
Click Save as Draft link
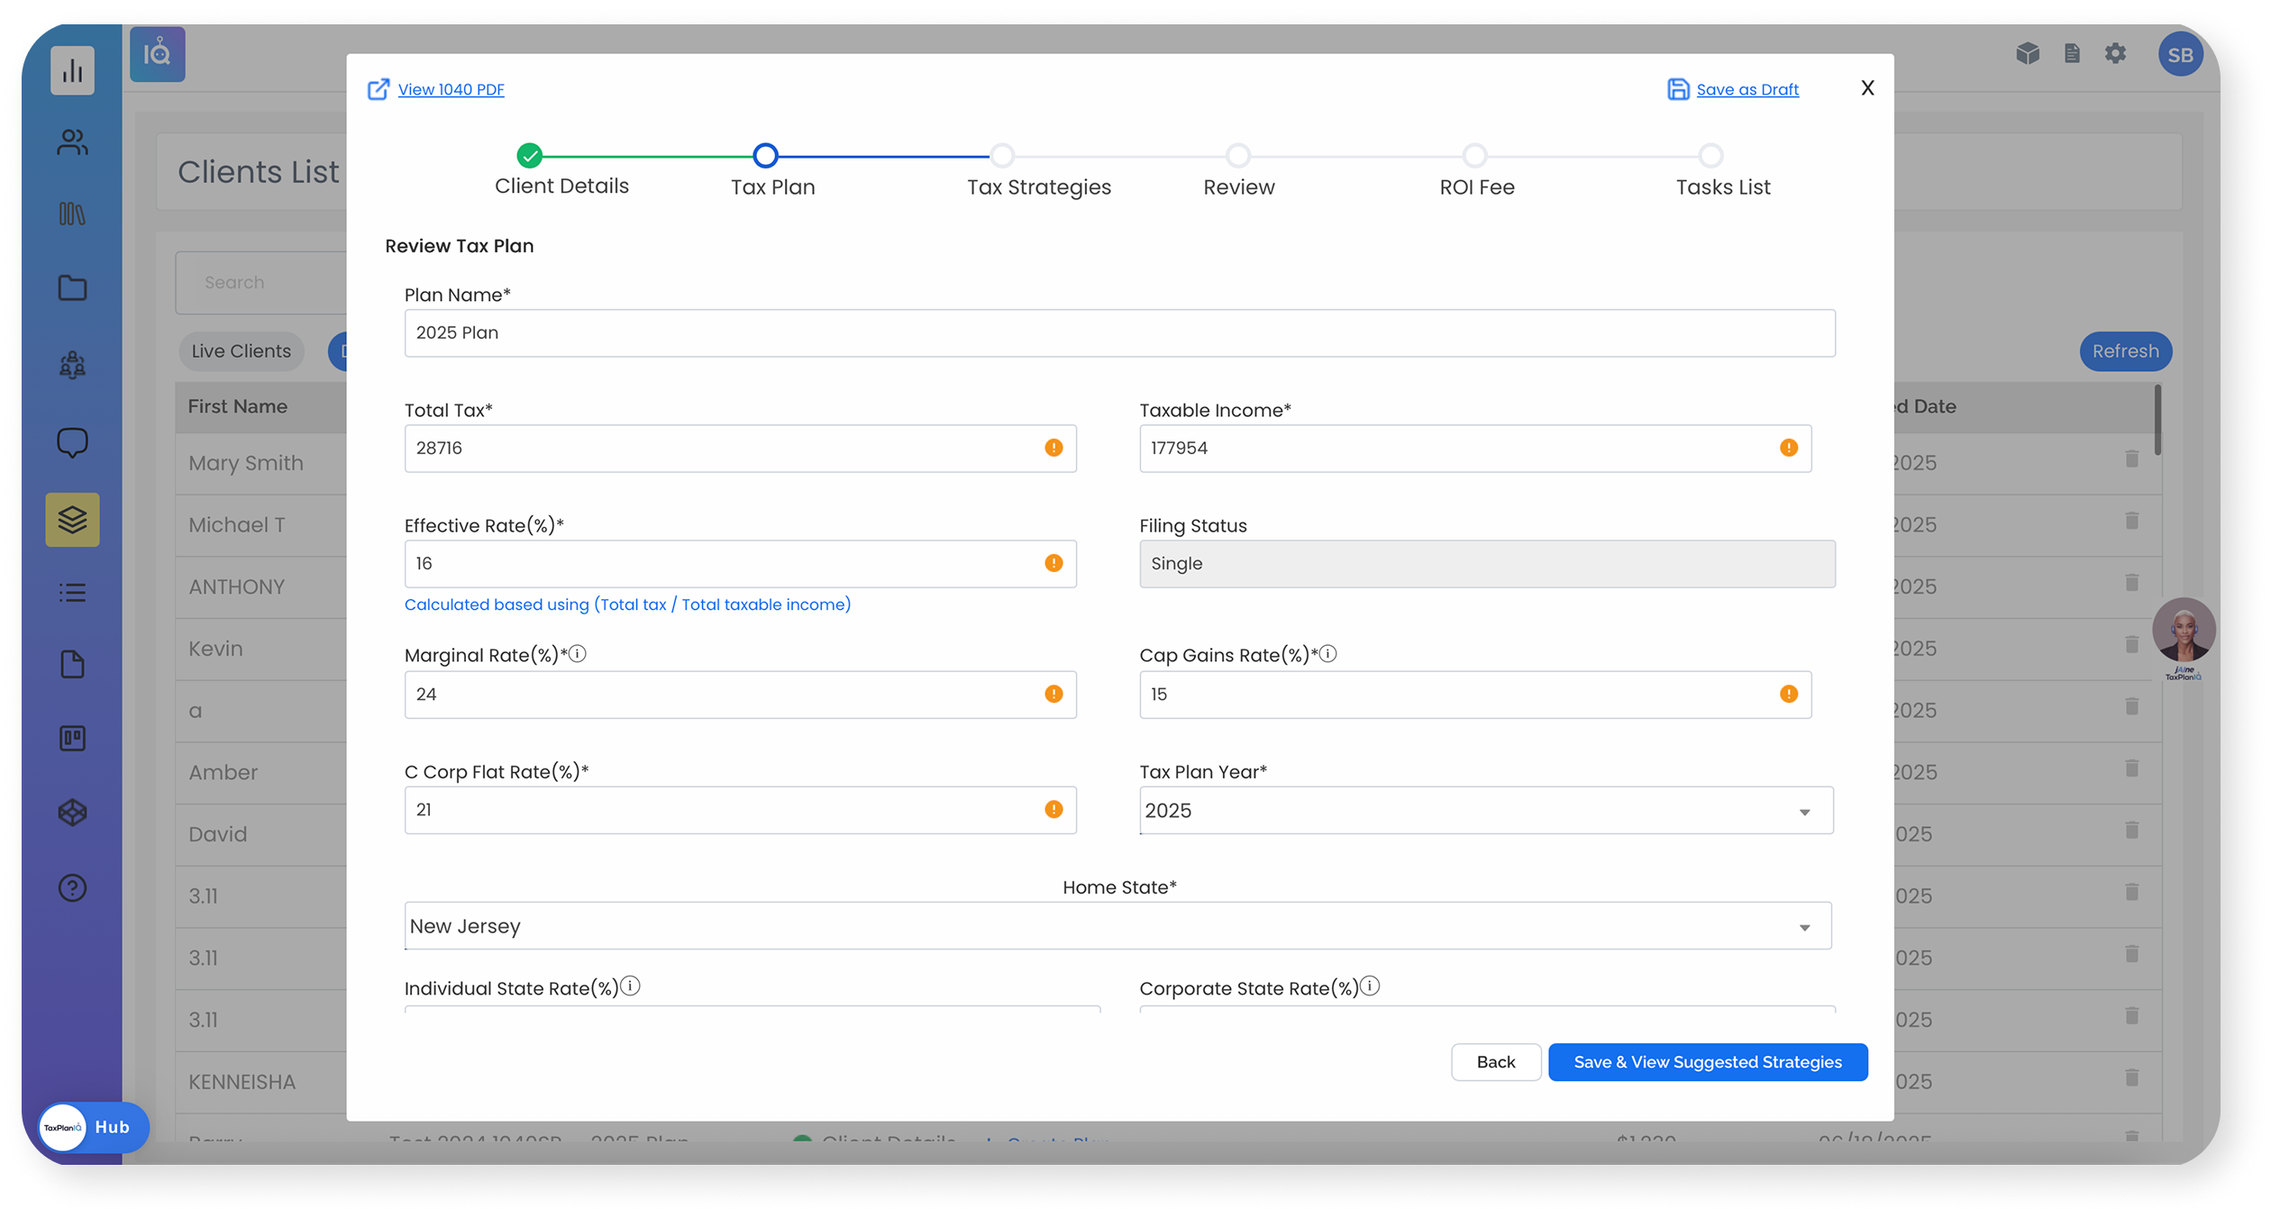coord(1747,89)
